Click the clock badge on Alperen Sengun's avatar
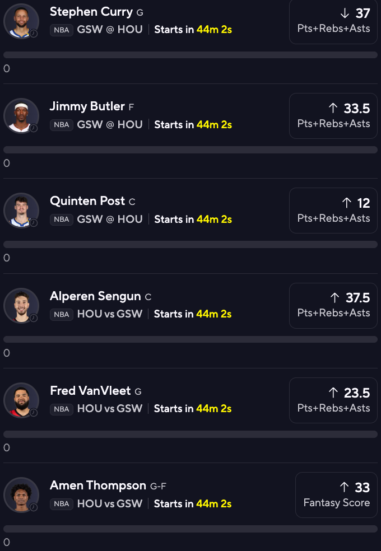The image size is (381, 551). click(34, 318)
